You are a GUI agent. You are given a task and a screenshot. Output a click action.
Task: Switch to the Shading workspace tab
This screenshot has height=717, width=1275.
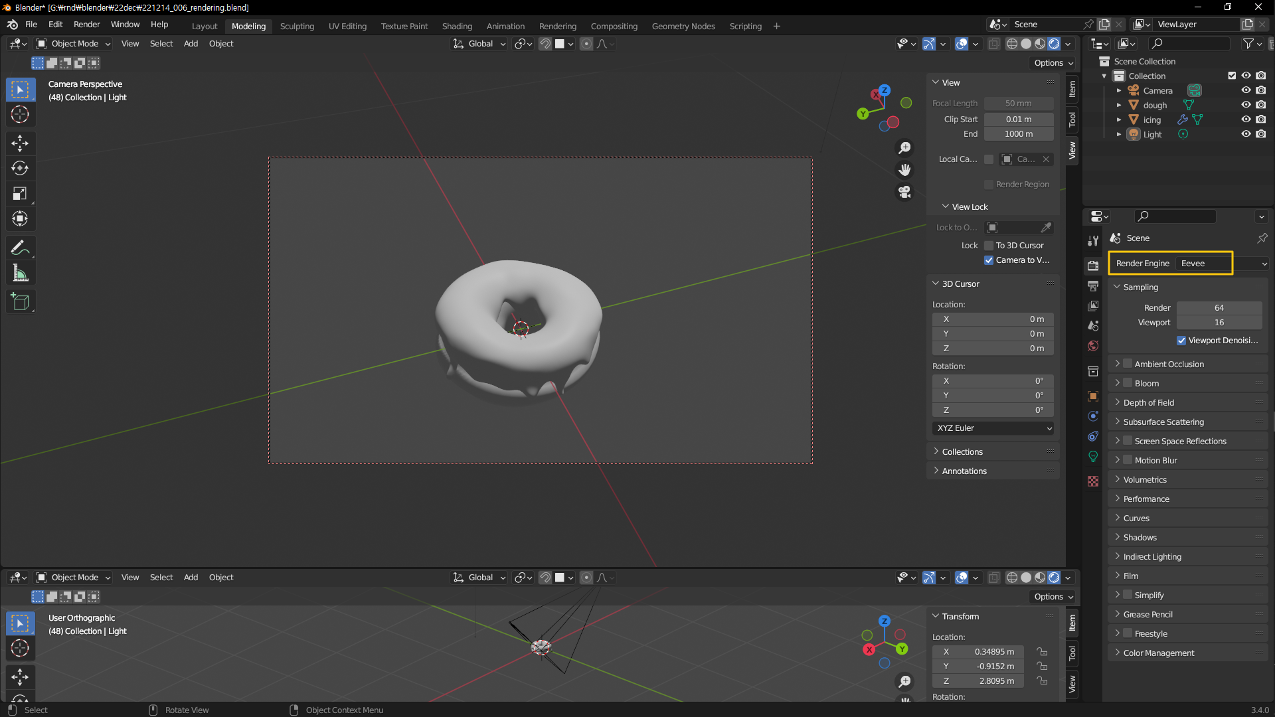457,26
